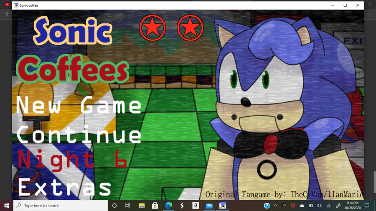
Task: Open the Action Center notifications
Action: pyautogui.click(x=367, y=206)
